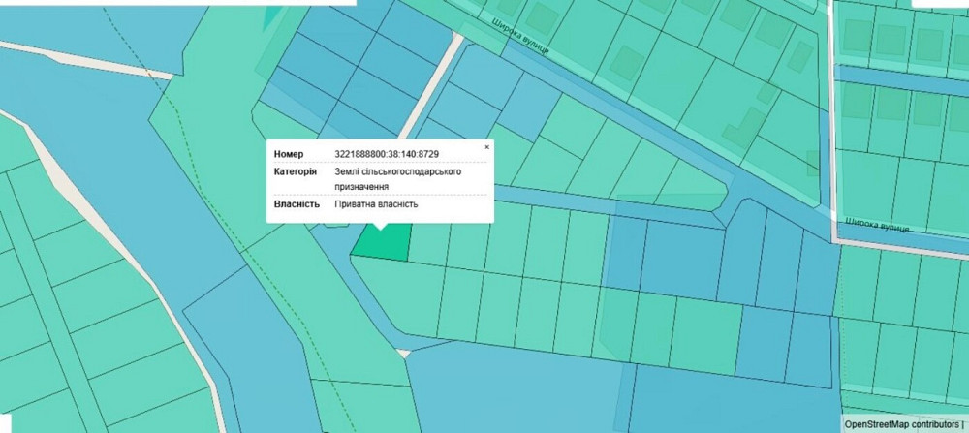Click the 'Приватна власність' ownership value
969x433 pixels.
click(376, 204)
